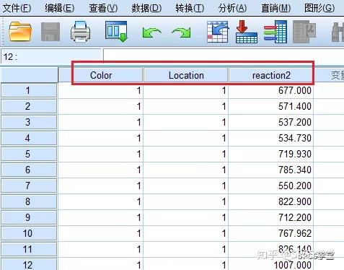
Task: Select row header 5
Action: click(29, 154)
